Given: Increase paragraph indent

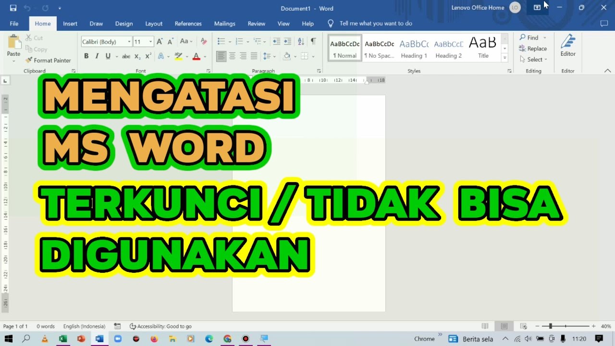Looking at the screenshot, I should tap(288, 42).
